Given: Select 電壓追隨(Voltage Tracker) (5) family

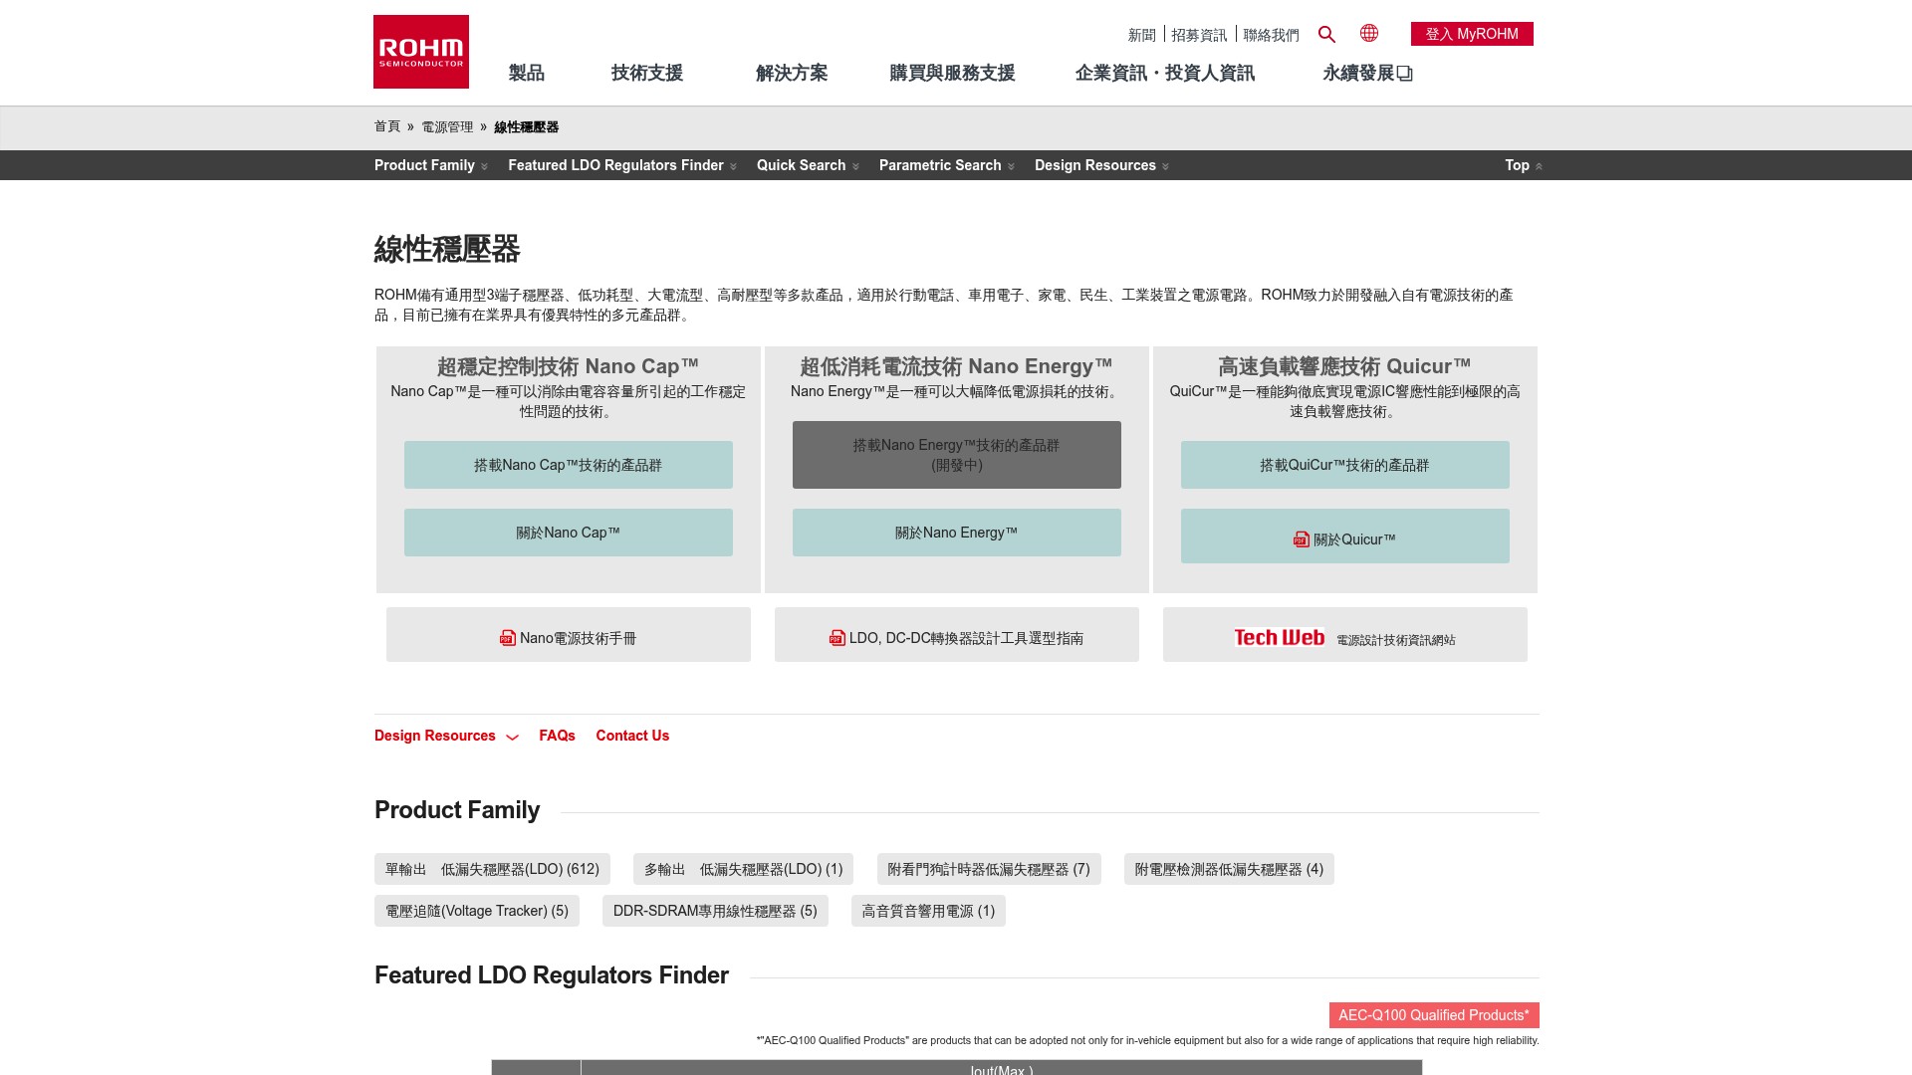Looking at the screenshot, I should pos(477,911).
